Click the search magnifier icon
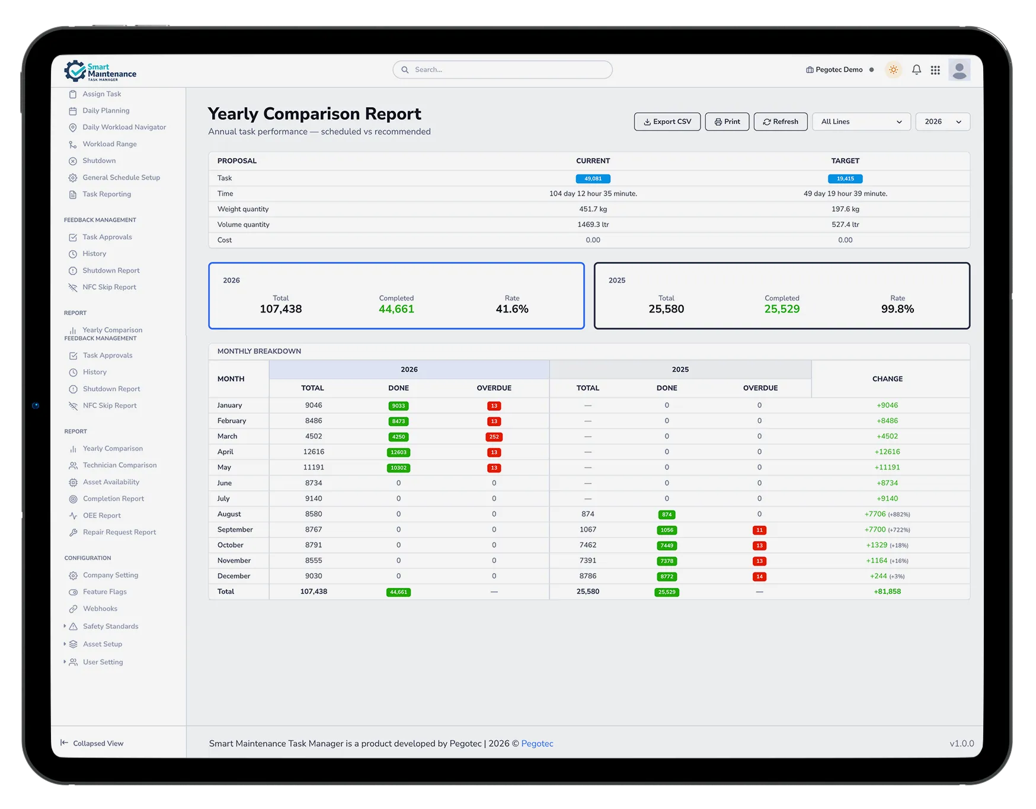This screenshot has width=1036, height=809. click(405, 70)
